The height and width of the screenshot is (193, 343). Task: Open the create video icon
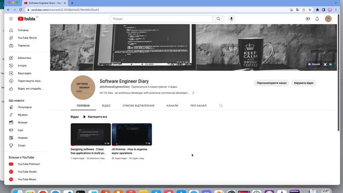coord(308,19)
